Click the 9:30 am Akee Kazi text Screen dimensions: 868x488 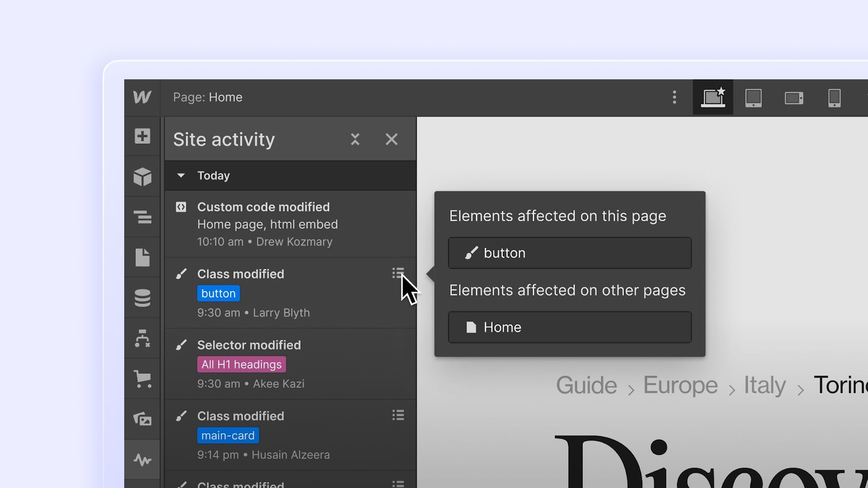(x=251, y=384)
